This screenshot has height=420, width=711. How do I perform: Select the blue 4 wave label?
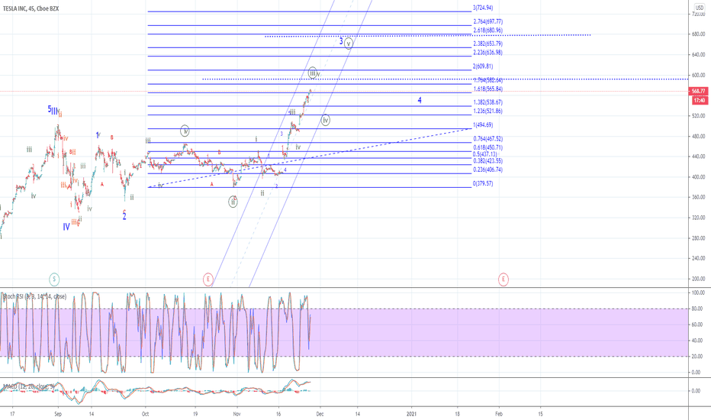pyautogui.click(x=420, y=100)
